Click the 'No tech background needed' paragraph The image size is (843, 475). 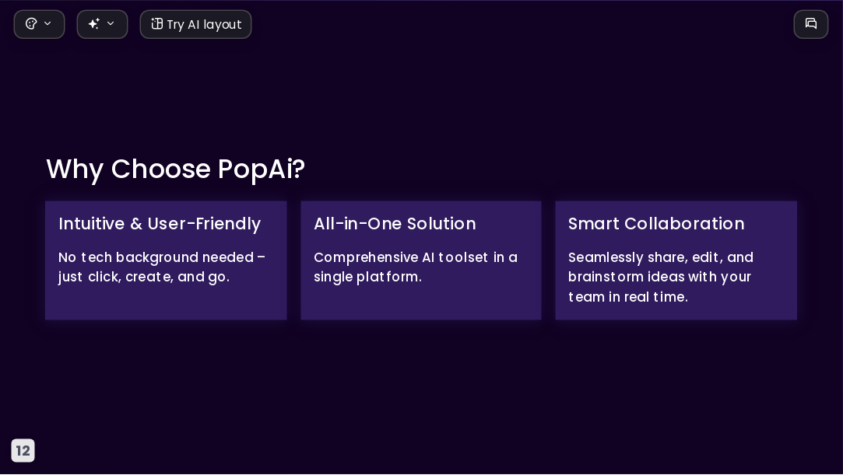pyautogui.click(x=162, y=267)
